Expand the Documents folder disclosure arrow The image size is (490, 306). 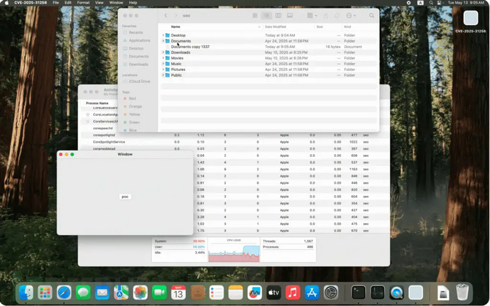(x=163, y=41)
